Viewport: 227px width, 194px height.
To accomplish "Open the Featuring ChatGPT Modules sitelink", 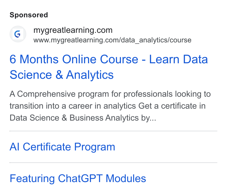I will pos(78,178).
